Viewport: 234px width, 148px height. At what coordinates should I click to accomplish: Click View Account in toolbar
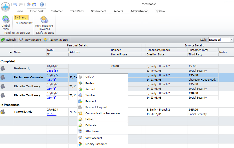point(30,40)
